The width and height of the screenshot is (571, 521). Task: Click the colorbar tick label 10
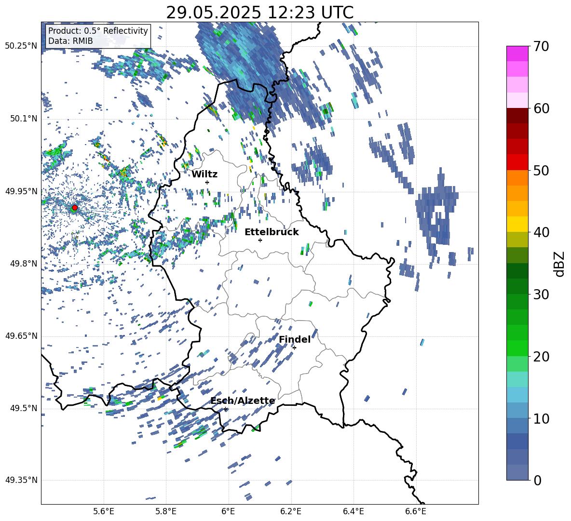tap(541, 418)
